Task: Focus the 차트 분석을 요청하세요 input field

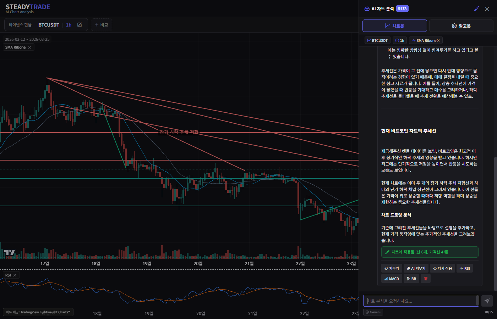Action: pyautogui.click(x=421, y=301)
